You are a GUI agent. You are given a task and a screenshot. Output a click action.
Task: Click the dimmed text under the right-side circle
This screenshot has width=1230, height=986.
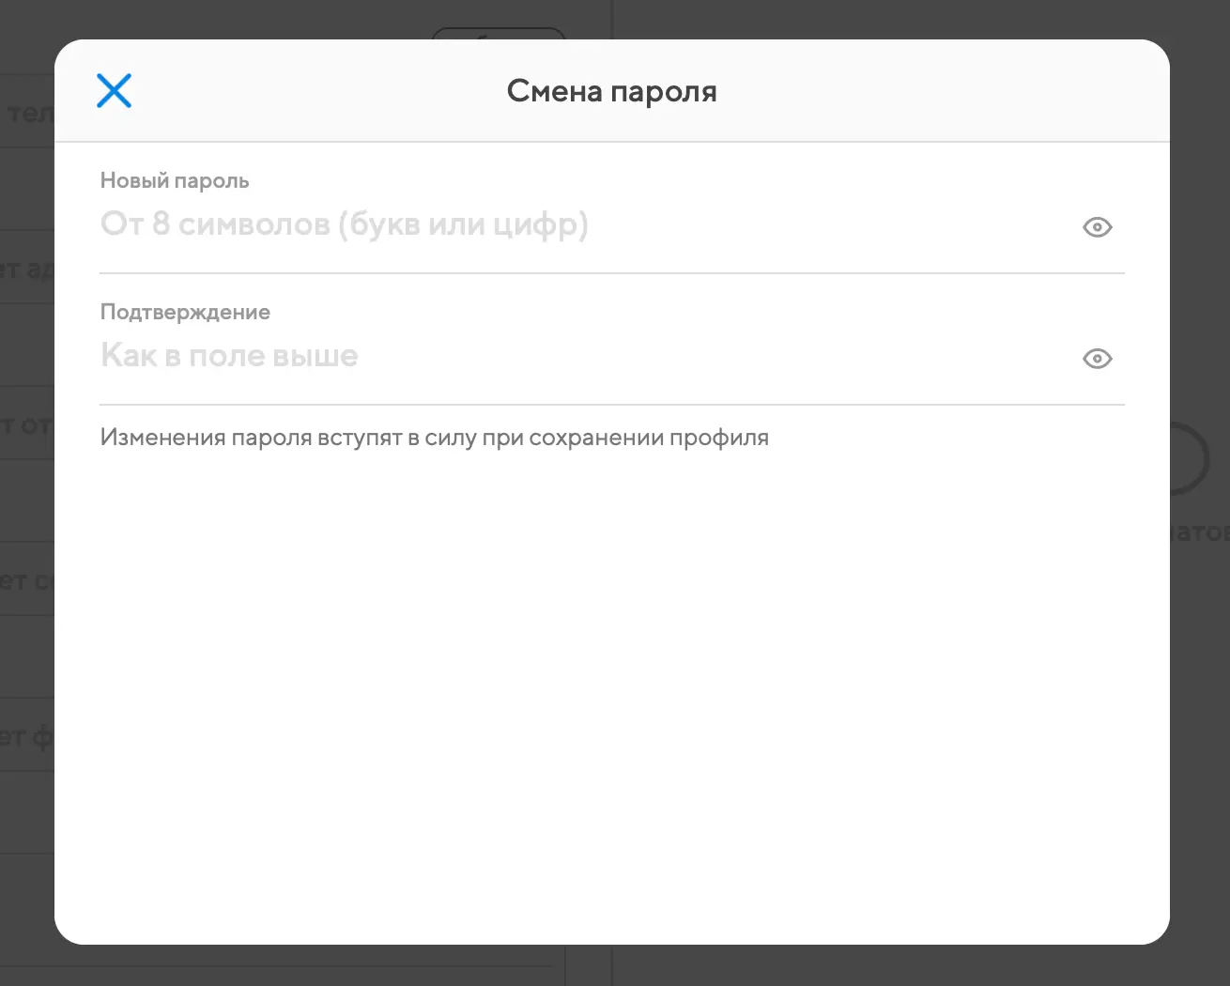[x=1199, y=532]
